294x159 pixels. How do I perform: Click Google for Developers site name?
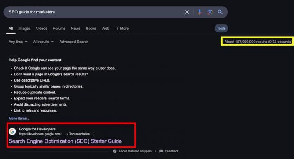[x=37, y=129]
